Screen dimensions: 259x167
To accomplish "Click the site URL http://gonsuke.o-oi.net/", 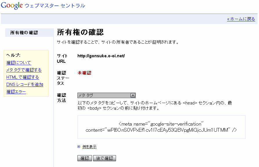I will 101,56.
